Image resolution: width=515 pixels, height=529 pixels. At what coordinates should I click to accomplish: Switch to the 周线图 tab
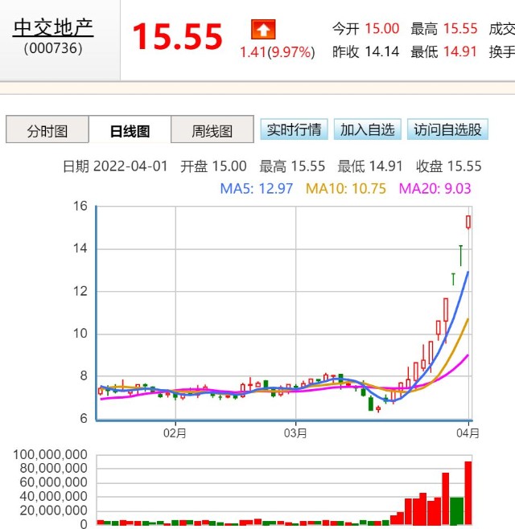point(212,130)
